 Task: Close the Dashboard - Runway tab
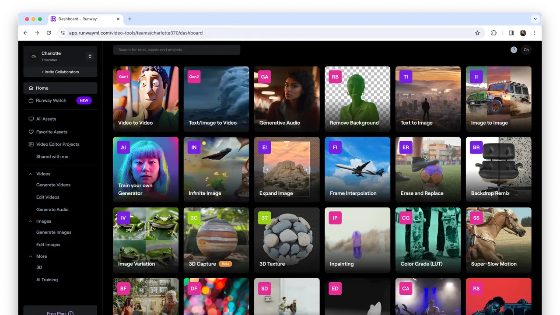point(118,19)
